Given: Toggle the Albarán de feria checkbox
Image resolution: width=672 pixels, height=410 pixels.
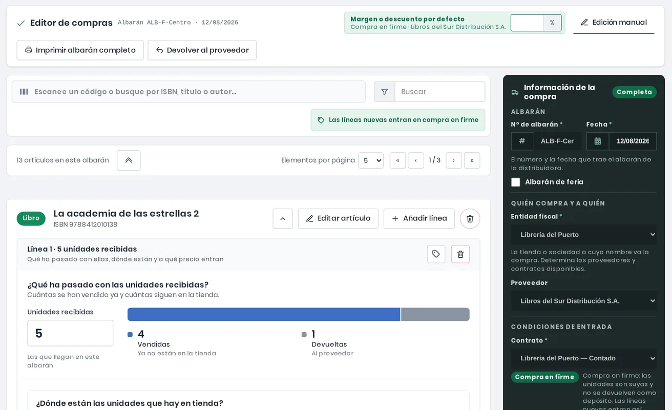Looking at the screenshot, I should (x=516, y=182).
